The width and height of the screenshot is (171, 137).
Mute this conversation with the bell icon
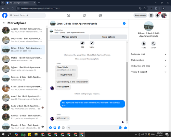coord(144,43)
